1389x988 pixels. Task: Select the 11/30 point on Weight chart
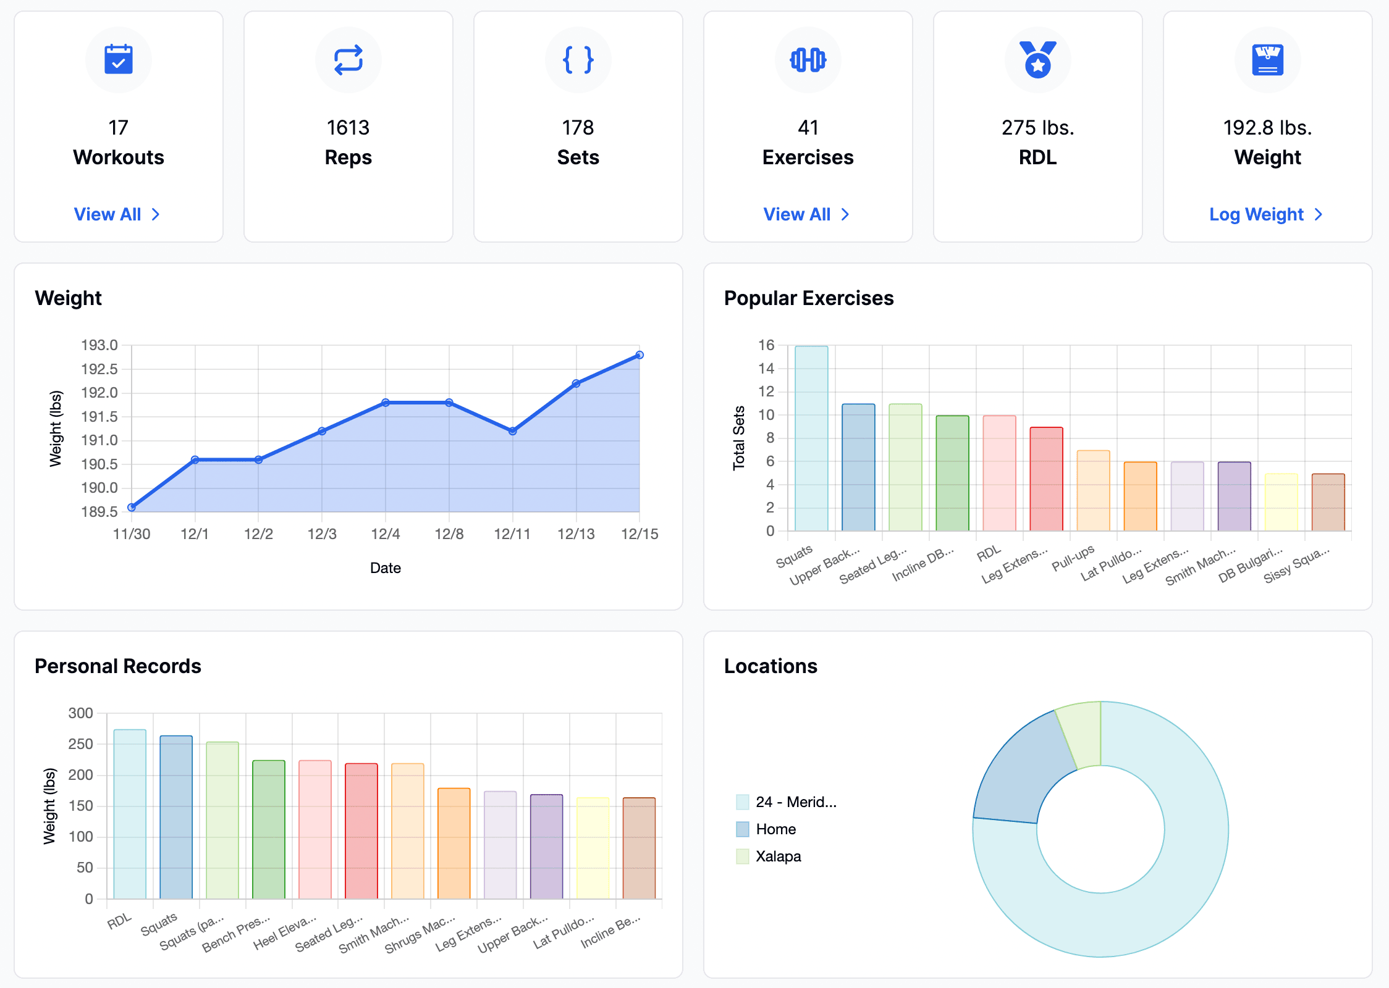tap(132, 508)
